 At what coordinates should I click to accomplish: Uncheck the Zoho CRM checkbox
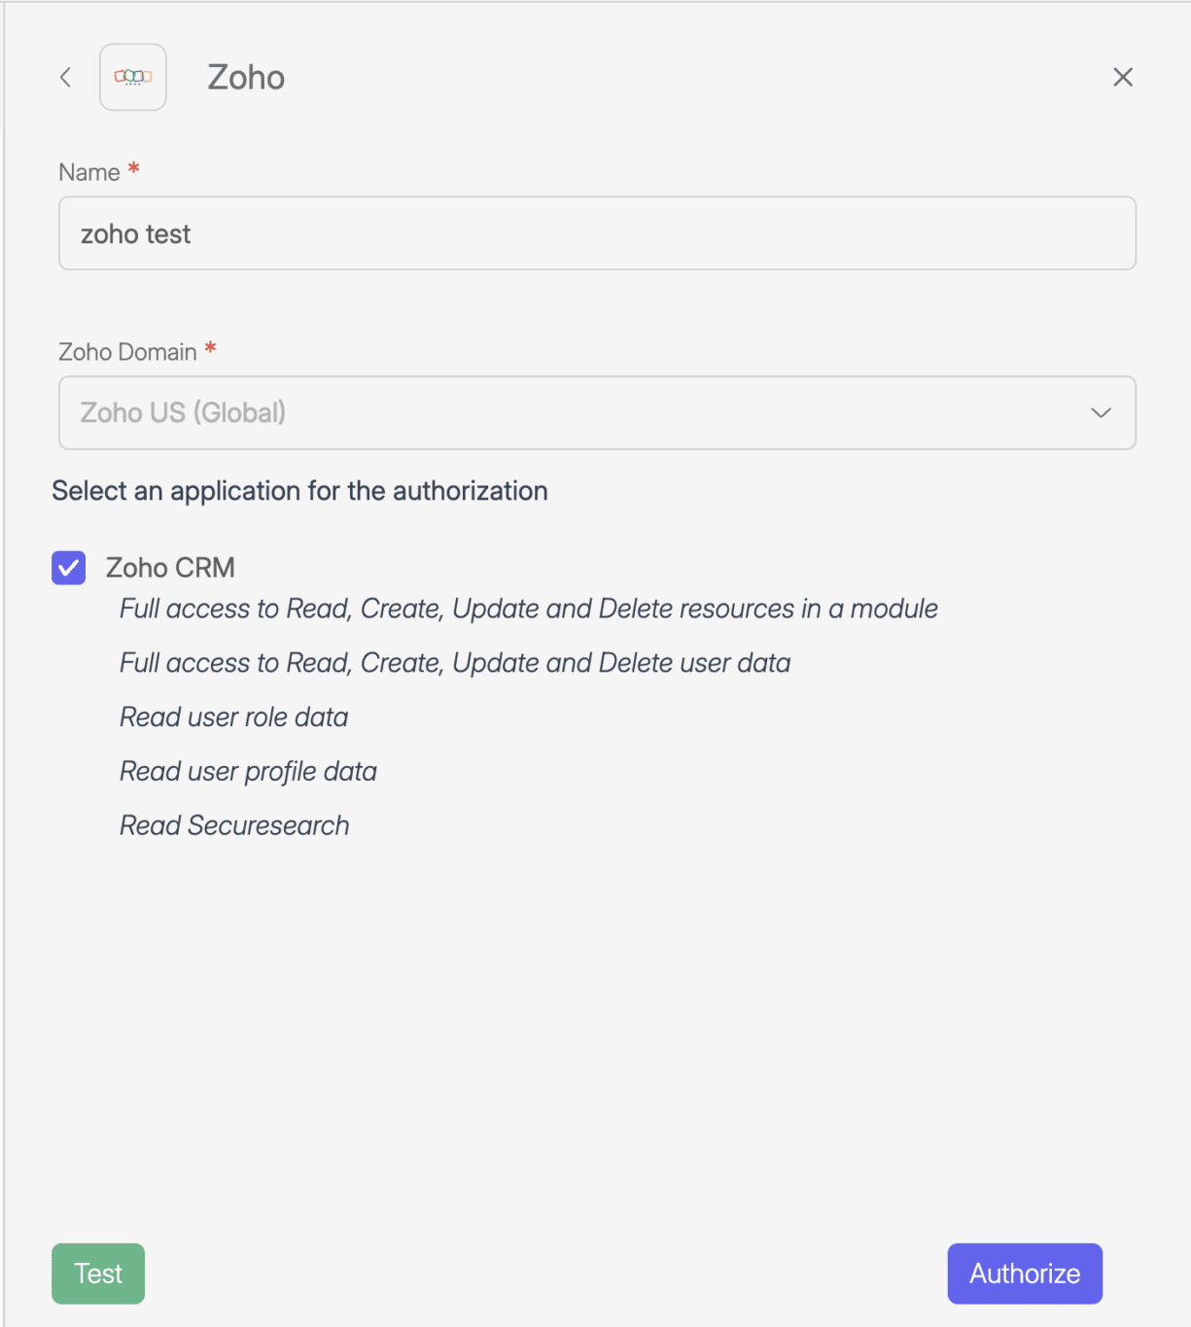point(69,568)
